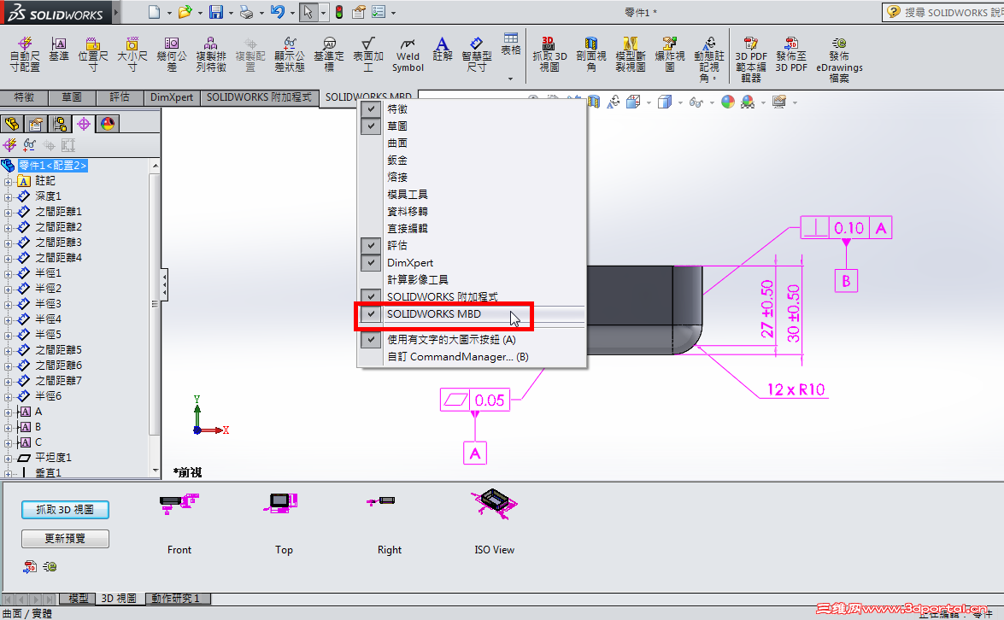This screenshot has width=1004, height=620.
Task: Open the DisplayManager color ball tab icon
Action: 108,124
